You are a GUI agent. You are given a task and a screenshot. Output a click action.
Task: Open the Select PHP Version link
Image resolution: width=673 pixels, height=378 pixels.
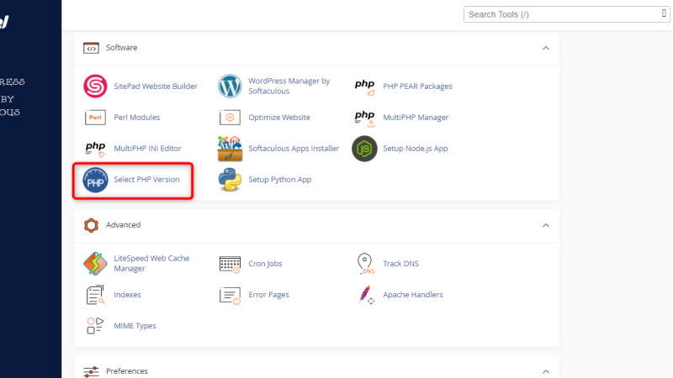[146, 180]
